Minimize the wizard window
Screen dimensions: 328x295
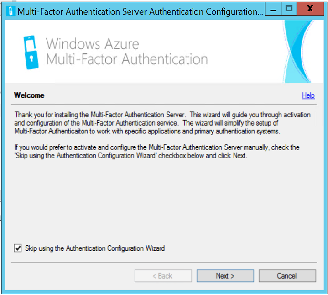273,9
